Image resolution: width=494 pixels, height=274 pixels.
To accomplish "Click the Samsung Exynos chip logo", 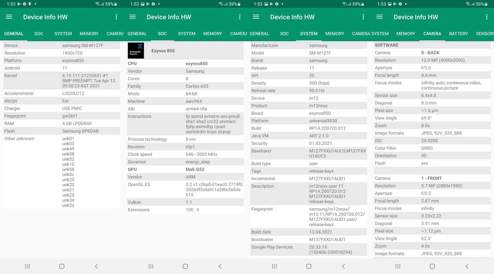I will tap(136, 51).
